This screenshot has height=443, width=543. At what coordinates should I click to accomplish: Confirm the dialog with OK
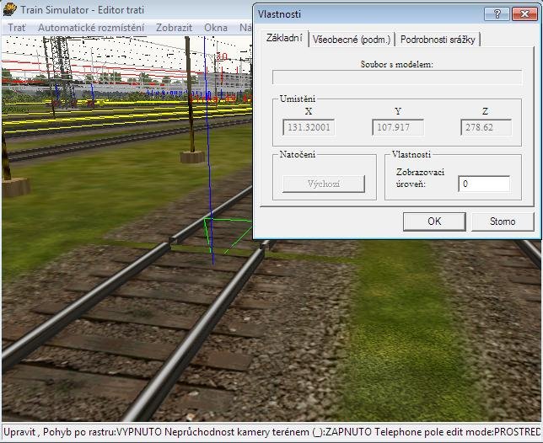coord(434,221)
